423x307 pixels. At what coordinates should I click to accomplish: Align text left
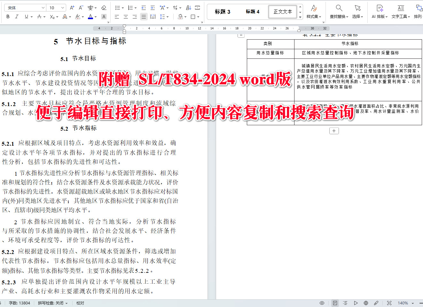click(x=117, y=17)
